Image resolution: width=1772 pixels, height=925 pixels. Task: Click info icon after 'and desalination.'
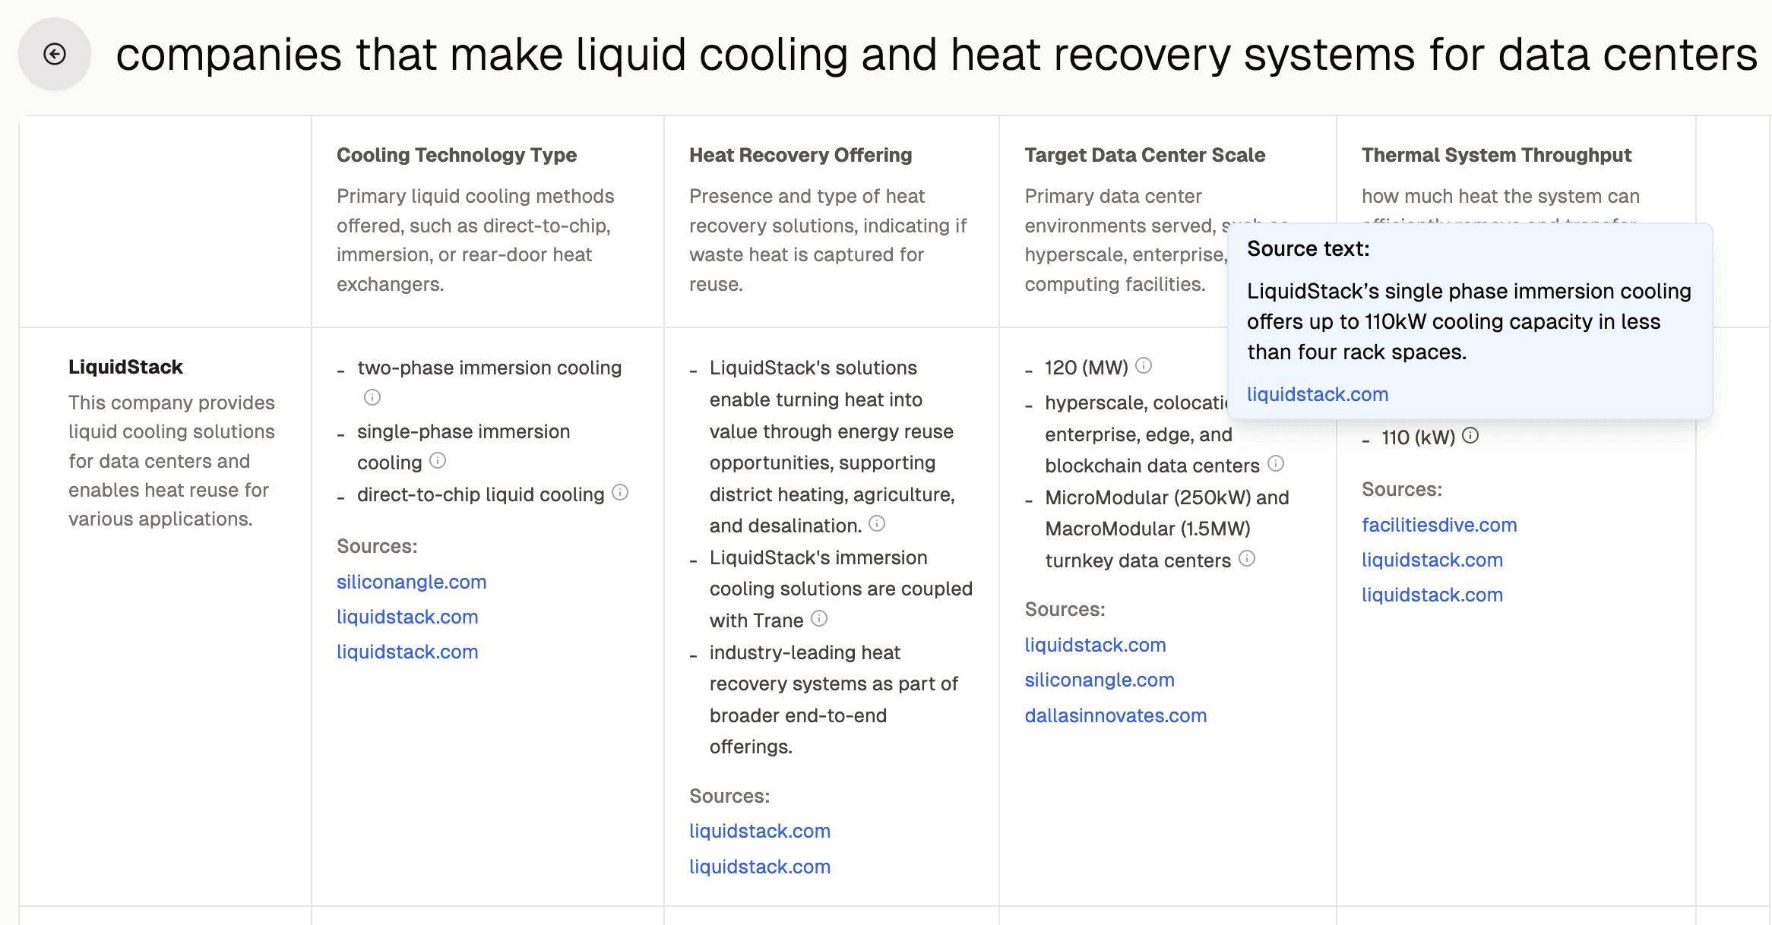[877, 523]
